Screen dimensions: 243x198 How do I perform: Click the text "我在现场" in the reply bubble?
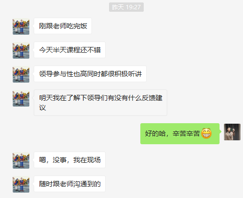(x=87, y=160)
